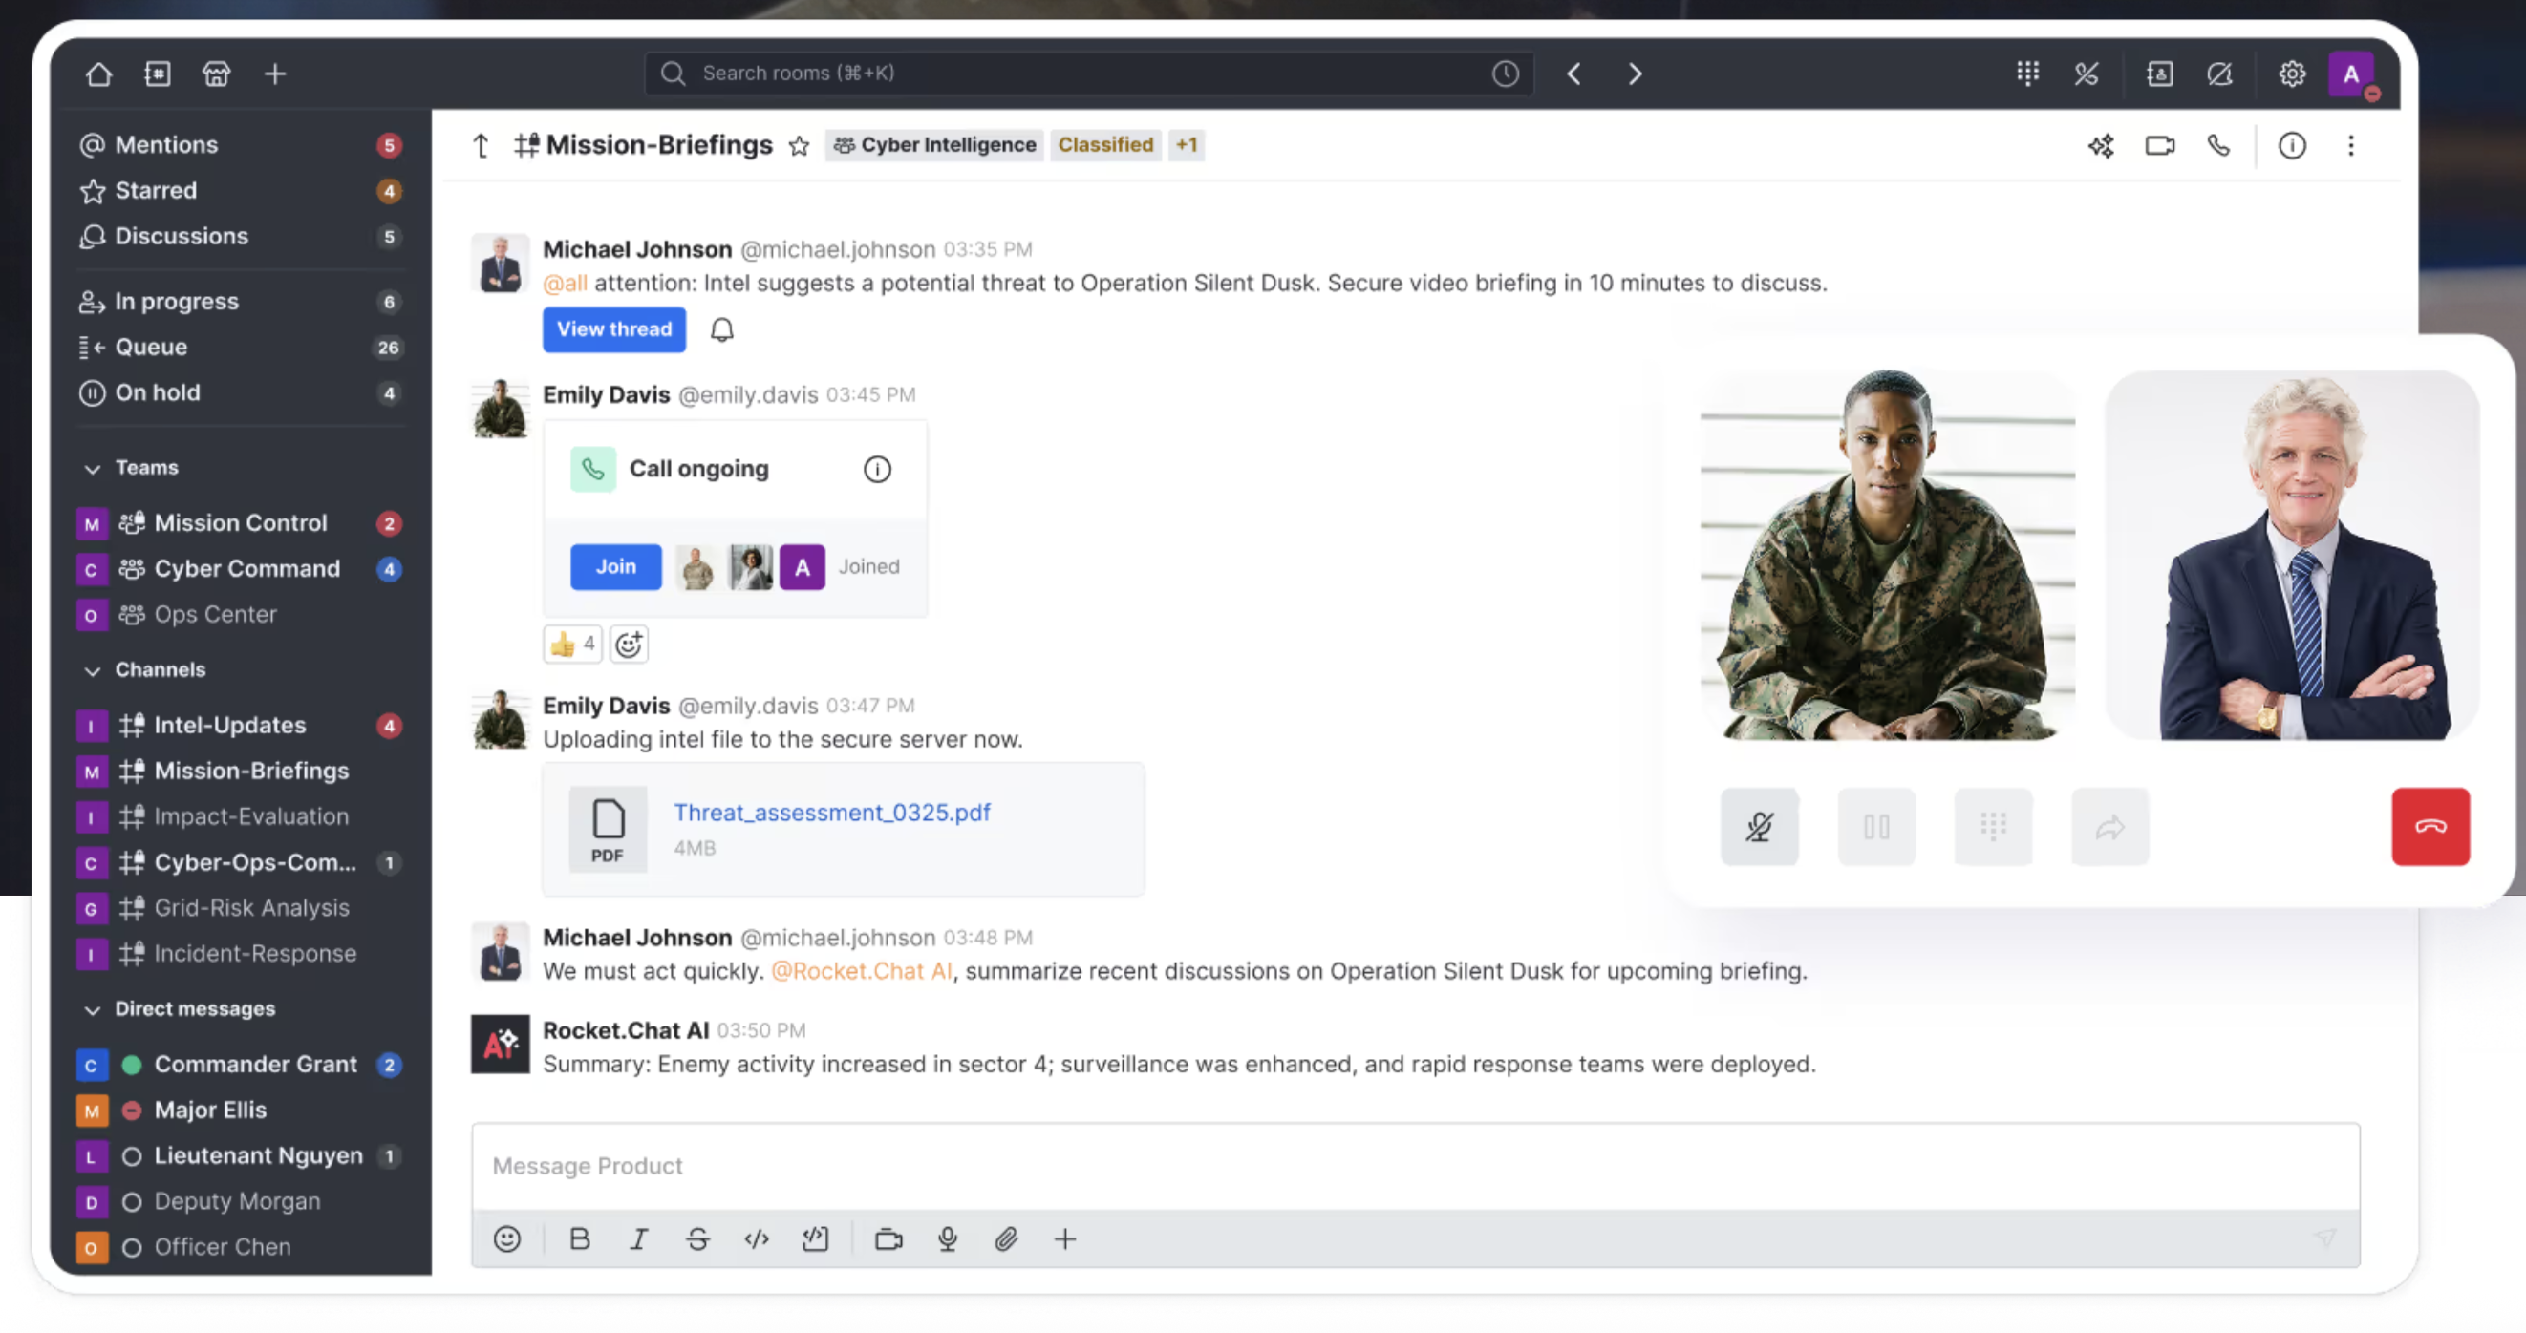2526x1333 pixels.
Task: Go forward with the right arrow
Action: [1635, 74]
